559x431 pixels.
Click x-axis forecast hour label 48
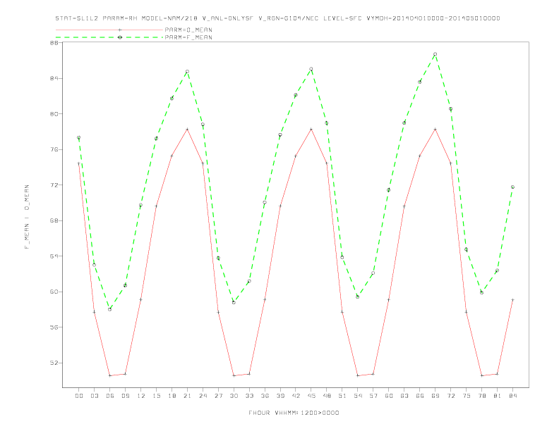click(x=327, y=396)
